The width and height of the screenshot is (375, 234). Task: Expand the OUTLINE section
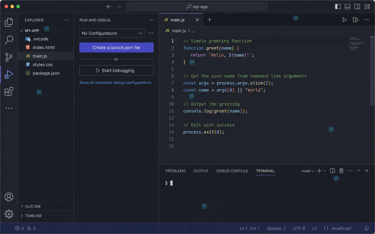click(x=46, y=206)
